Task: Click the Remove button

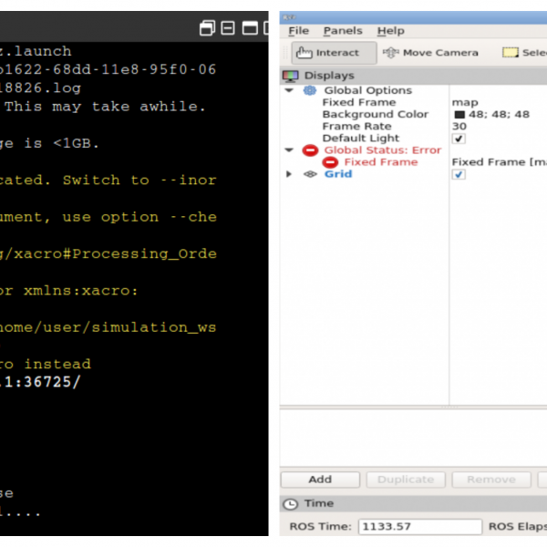Action: click(491, 480)
